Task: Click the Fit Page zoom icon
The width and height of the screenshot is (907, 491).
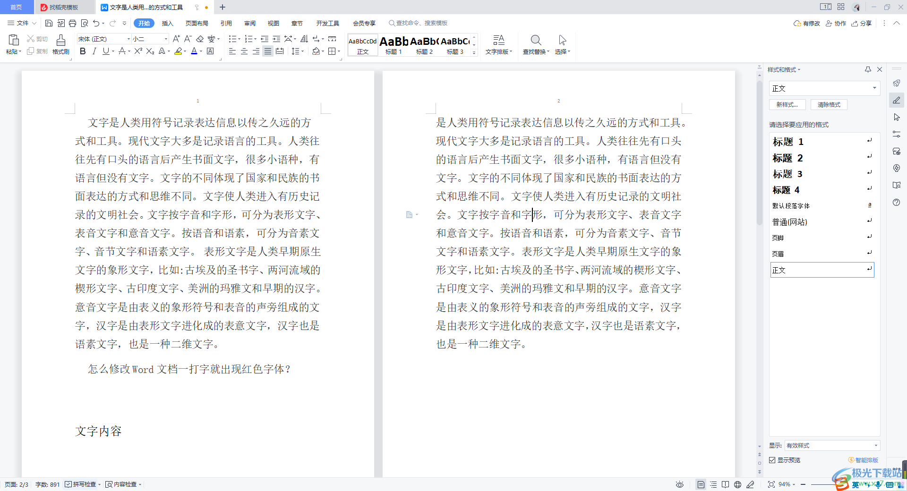Action: pyautogui.click(x=771, y=484)
